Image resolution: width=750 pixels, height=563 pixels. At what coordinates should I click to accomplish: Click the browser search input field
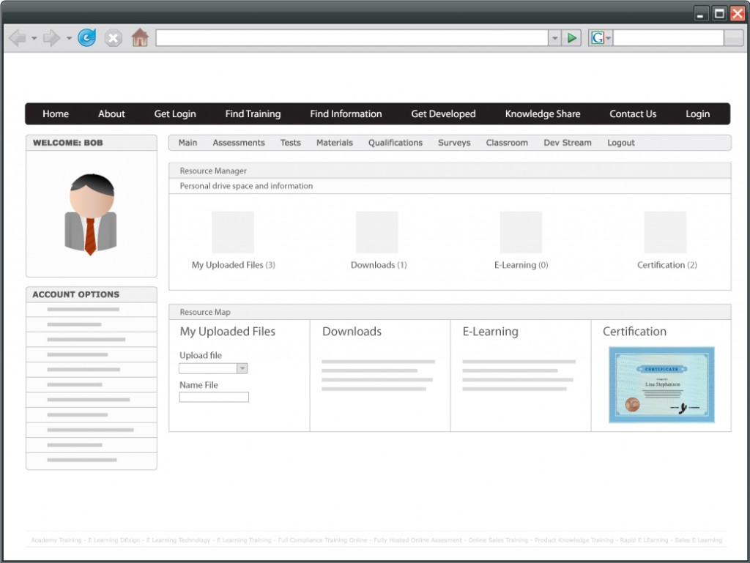(x=668, y=38)
